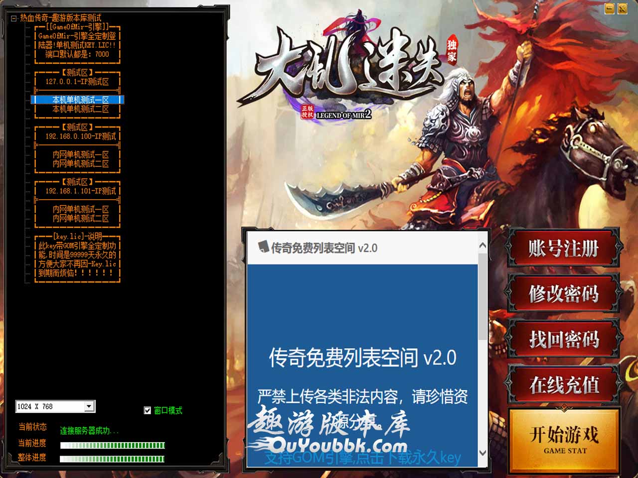Collapse the 热血传奇-趣游版本库测试 tree root
The image size is (638, 478).
(13, 18)
